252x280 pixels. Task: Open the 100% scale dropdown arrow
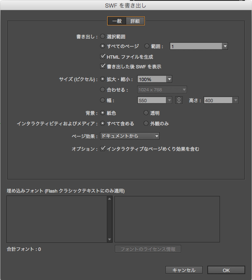[169, 79]
